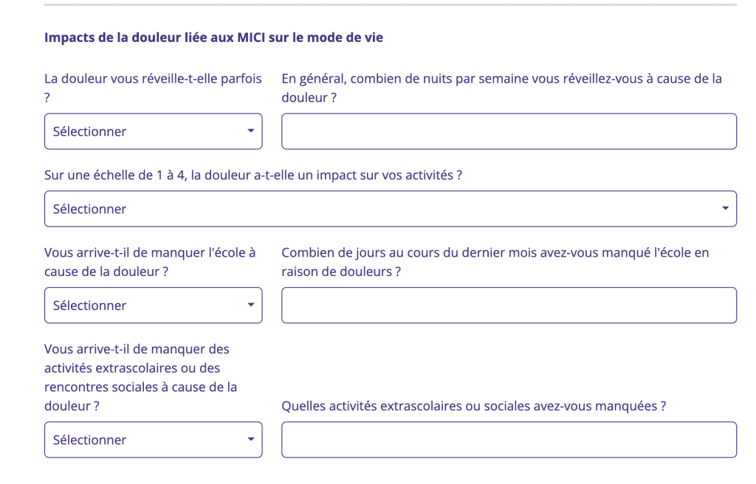Open the 'manquer l'école' dropdown
Image resolution: width=756 pixels, height=484 pixels.
(x=154, y=305)
